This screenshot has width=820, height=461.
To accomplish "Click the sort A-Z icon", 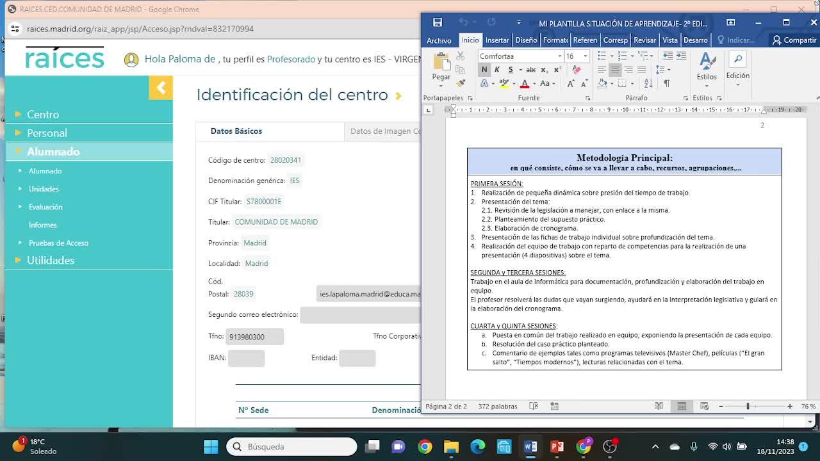I will point(648,83).
